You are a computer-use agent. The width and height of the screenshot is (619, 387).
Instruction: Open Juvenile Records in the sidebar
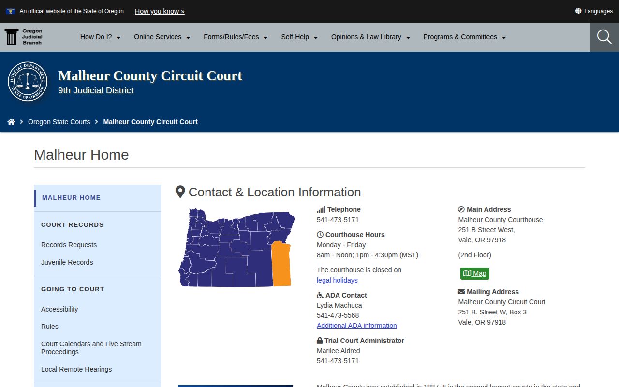pyautogui.click(x=67, y=262)
